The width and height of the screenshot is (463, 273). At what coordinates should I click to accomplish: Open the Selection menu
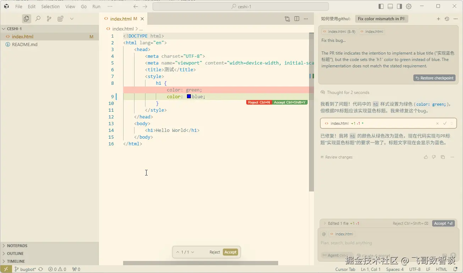(50, 6)
